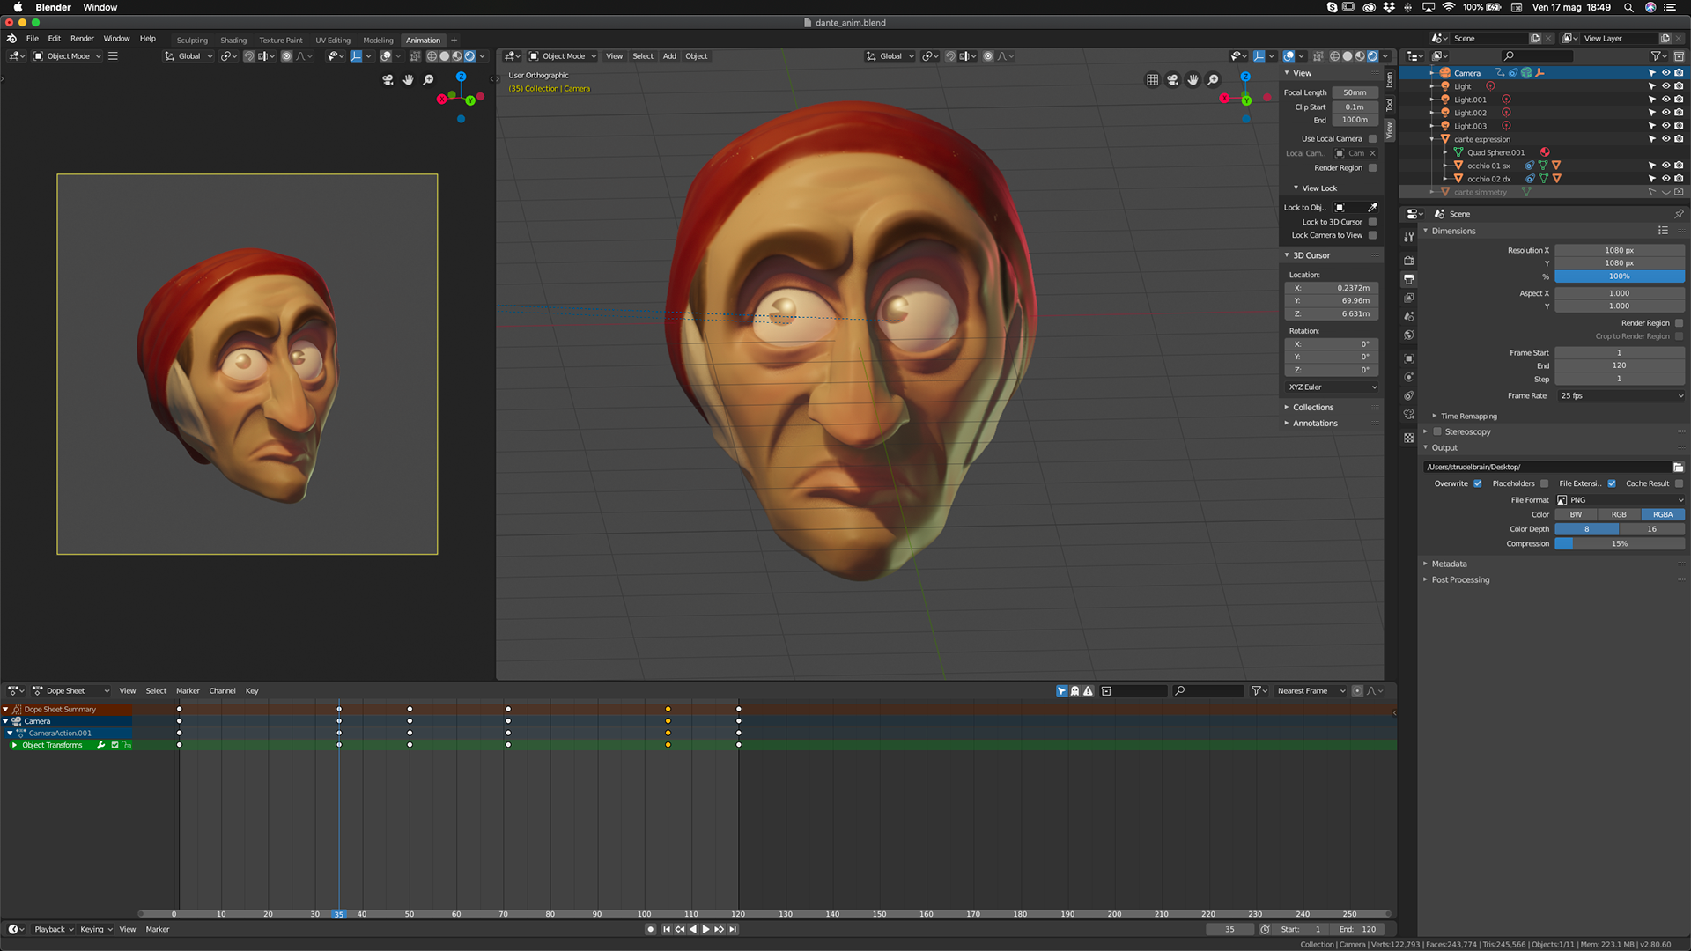1691x951 pixels.
Task: Enable Lock Camera to View checkbox
Action: (1372, 235)
